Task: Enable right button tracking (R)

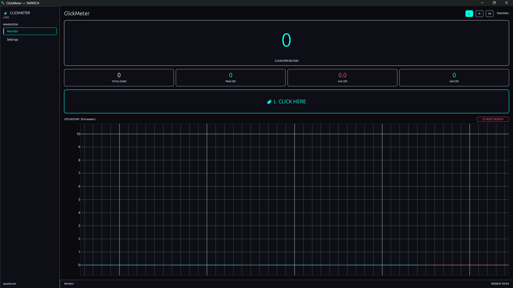Action: (479, 14)
